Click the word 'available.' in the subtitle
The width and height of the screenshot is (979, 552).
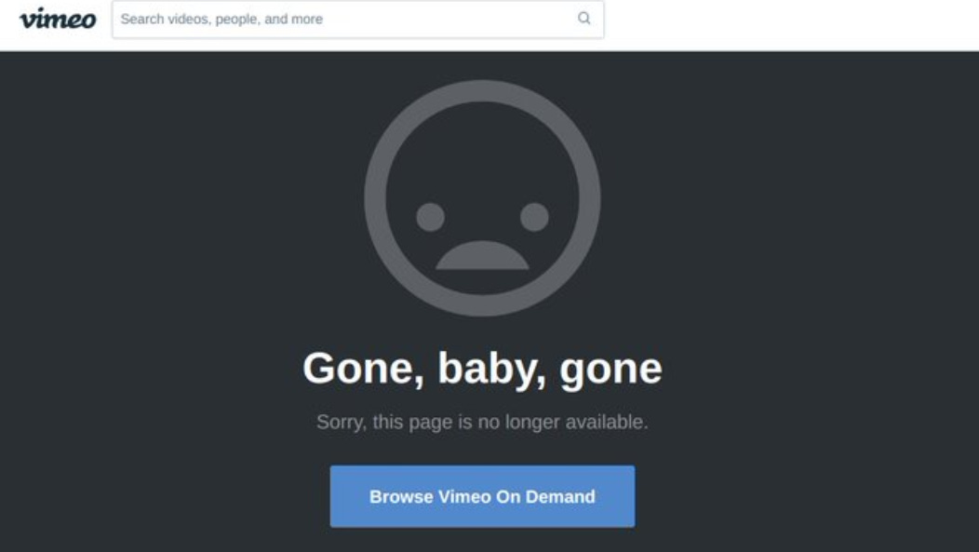tap(607, 422)
